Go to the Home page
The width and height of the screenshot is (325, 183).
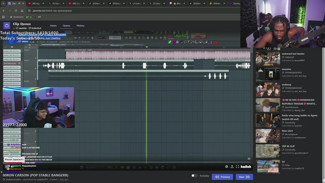[53, 25]
